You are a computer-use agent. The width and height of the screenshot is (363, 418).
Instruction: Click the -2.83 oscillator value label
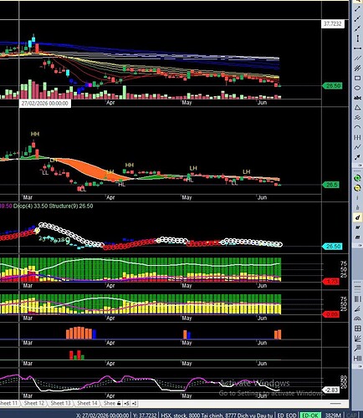point(331,390)
